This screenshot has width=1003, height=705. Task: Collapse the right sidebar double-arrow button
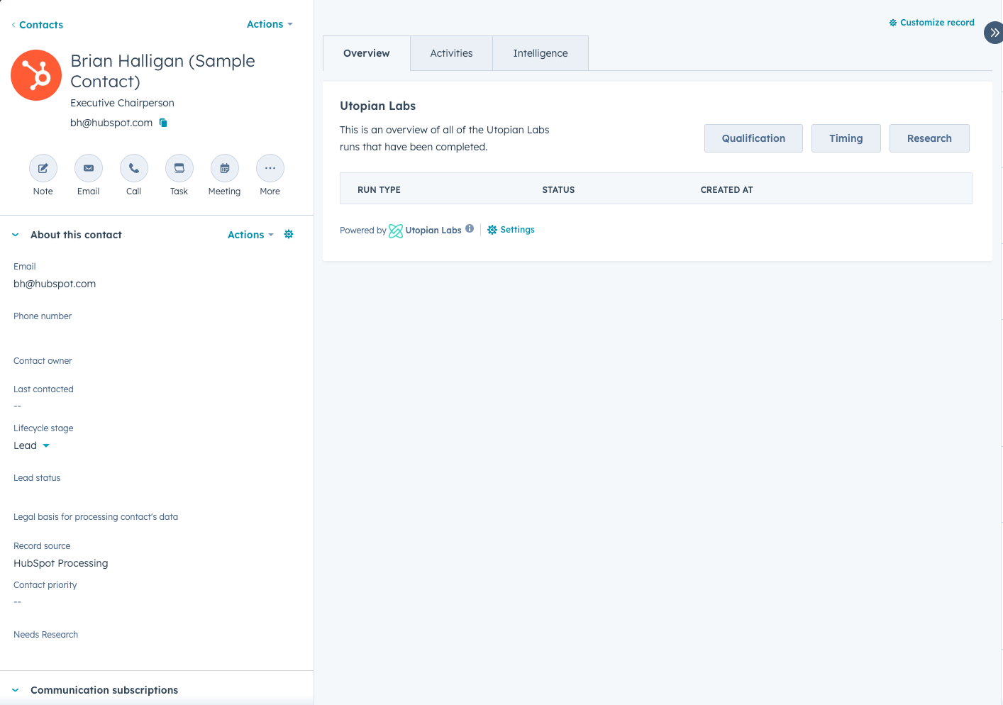[994, 33]
